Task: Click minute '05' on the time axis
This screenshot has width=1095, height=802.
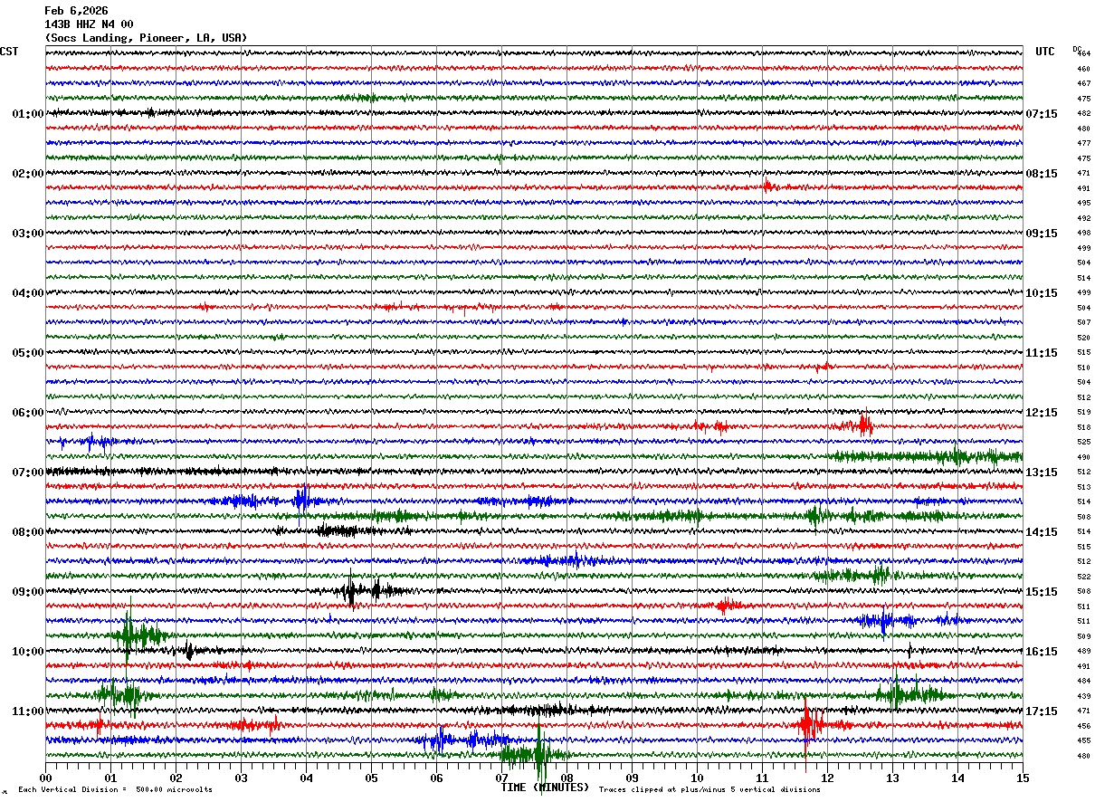Action: 371,778
